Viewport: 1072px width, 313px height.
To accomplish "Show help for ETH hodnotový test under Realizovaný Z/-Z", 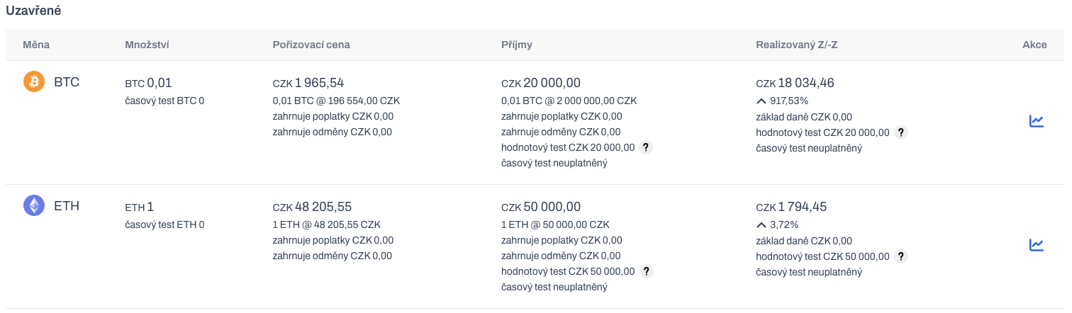I will 901,256.
